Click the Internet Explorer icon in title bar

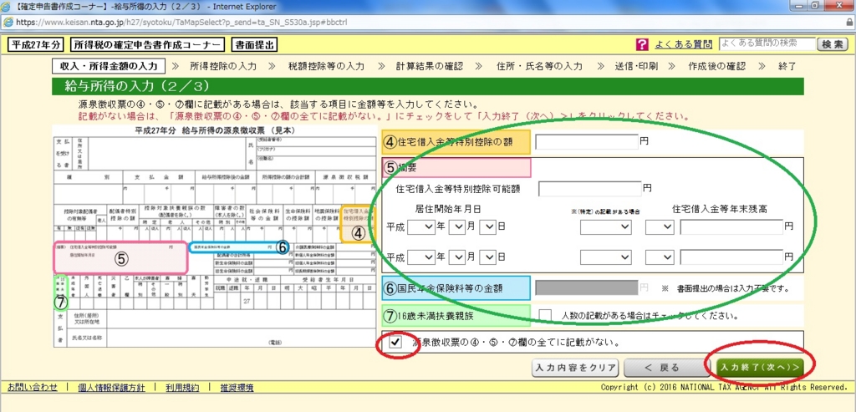point(8,7)
